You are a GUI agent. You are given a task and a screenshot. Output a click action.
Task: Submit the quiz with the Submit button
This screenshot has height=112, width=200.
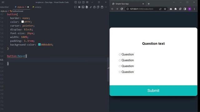153,91
